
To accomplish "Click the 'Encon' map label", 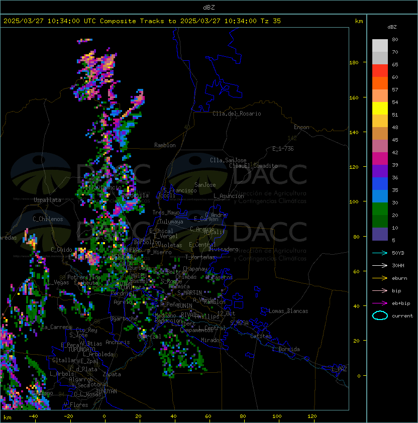I will [x=301, y=127].
